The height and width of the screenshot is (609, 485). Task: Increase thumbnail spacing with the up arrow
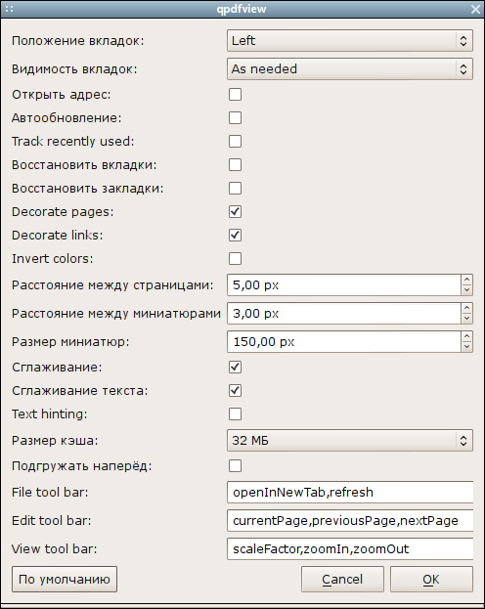coord(466,308)
